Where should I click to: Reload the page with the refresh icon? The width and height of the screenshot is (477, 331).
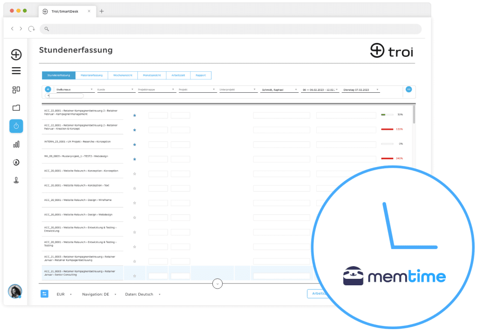coord(31,28)
